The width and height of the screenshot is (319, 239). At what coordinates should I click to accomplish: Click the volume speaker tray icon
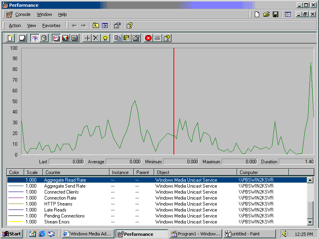285,234
